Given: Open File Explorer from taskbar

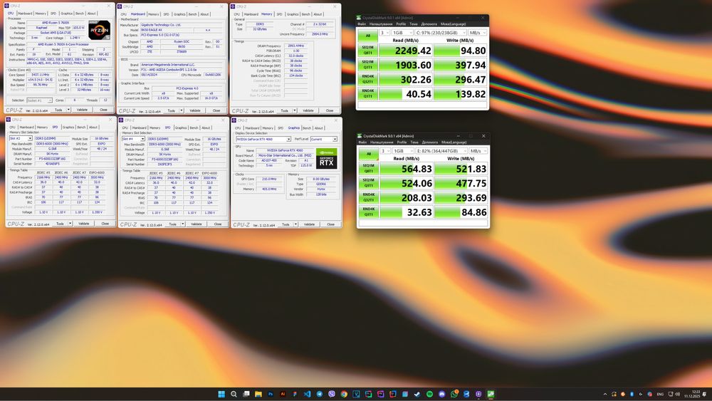Looking at the screenshot, I should 258,394.
